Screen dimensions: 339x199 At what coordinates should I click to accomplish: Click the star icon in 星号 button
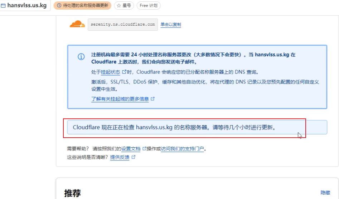(119, 6)
